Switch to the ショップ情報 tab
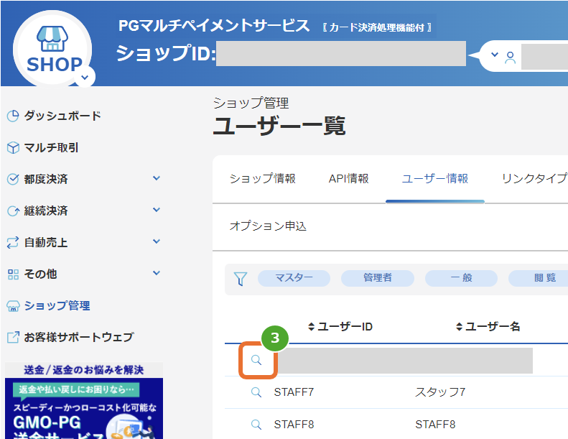Screen dimensions: 568x439 263,178
